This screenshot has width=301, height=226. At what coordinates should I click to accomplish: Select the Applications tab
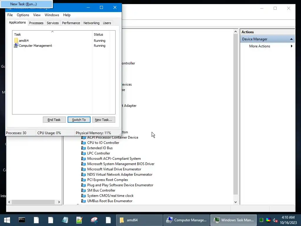point(17,22)
